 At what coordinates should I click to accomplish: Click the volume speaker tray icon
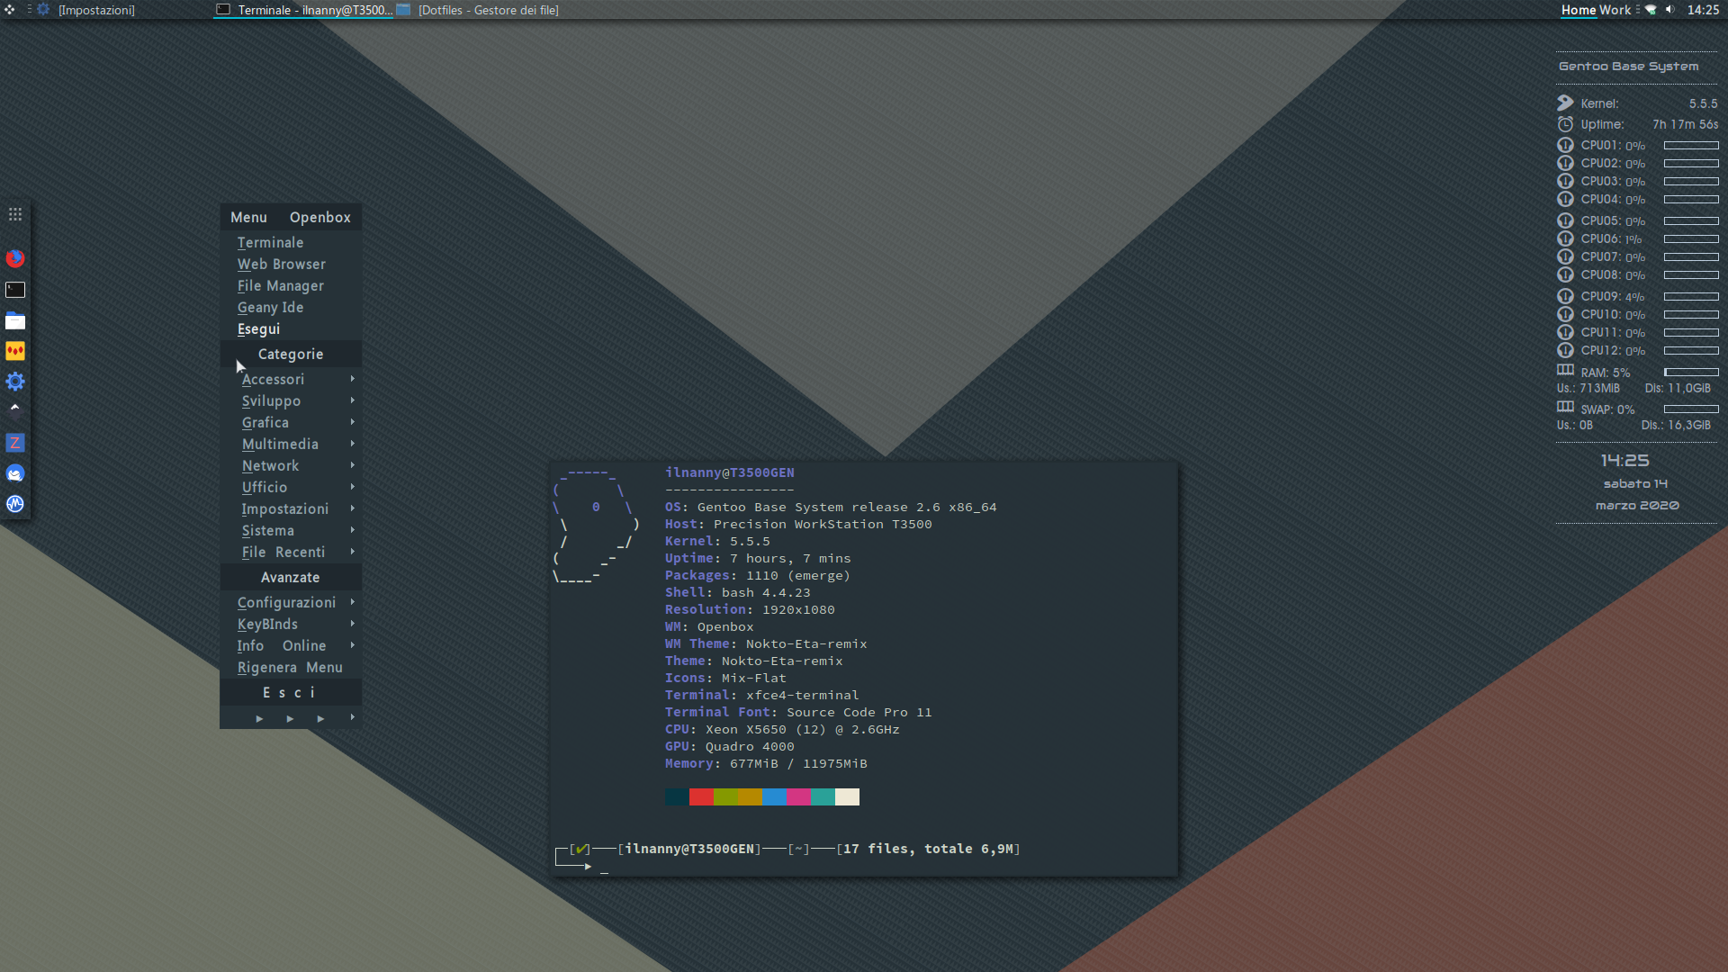click(x=1669, y=10)
